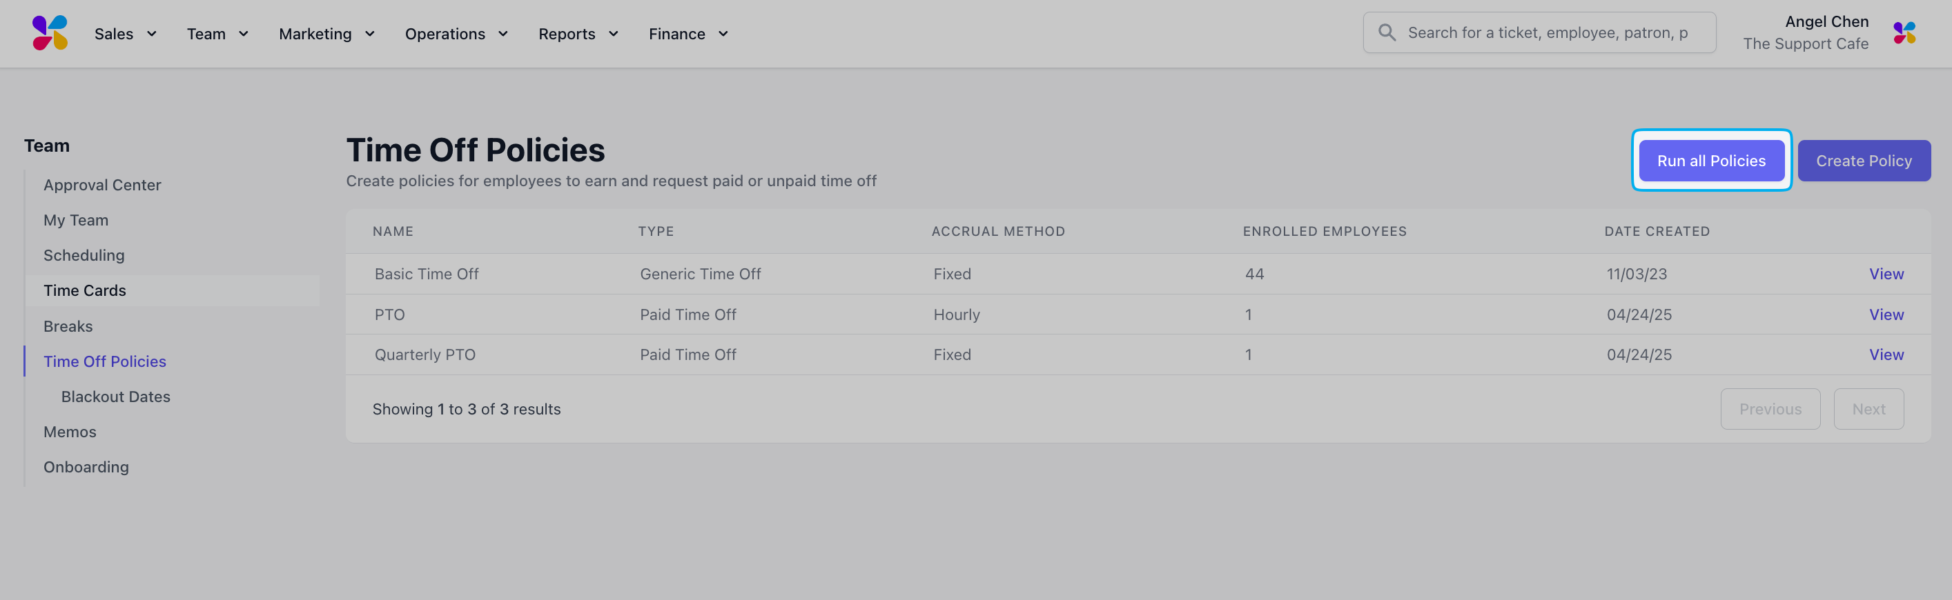Image resolution: width=1952 pixels, height=600 pixels.
Task: Click the search field for tickets and employees
Action: tap(1539, 32)
